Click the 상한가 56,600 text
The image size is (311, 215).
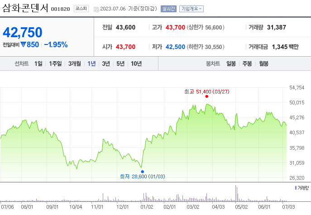point(206,27)
